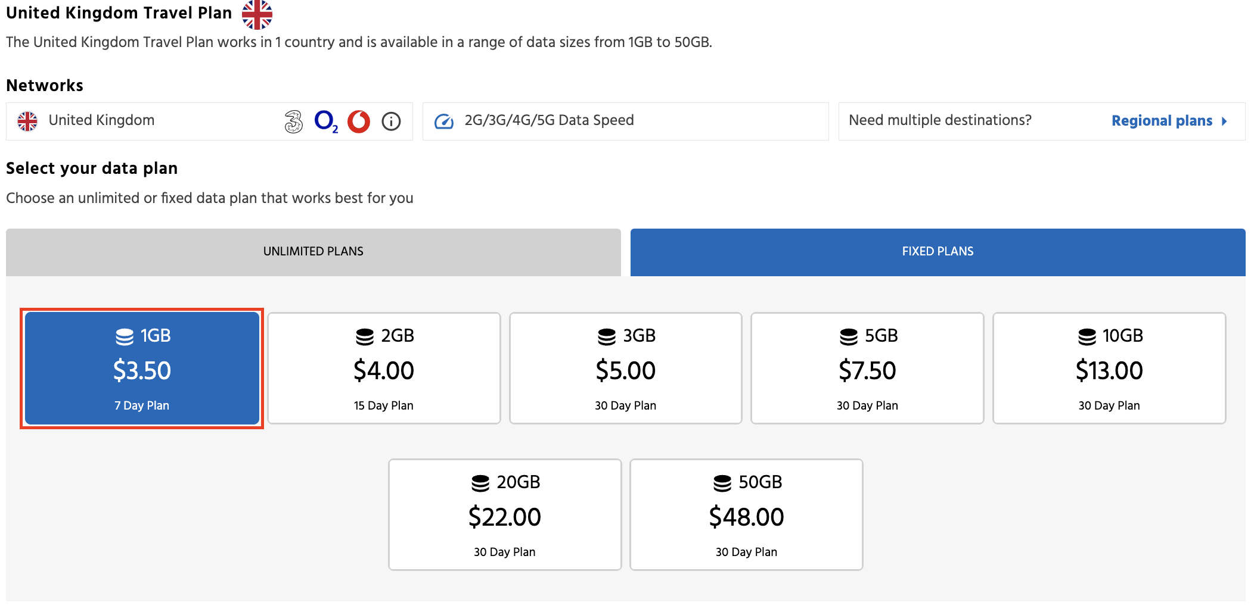Image resolution: width=1254 pixels, height=612 pixels.
Task: Click the O2 network logo
Action: pos(326,121)
